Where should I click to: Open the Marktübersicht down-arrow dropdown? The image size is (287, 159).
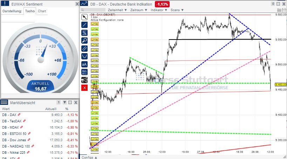coord(64,102)
